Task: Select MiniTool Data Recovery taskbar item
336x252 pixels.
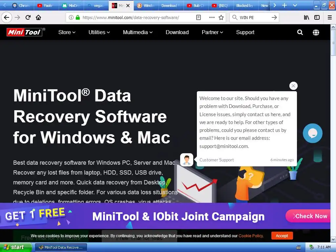Action: click(61, 247)
